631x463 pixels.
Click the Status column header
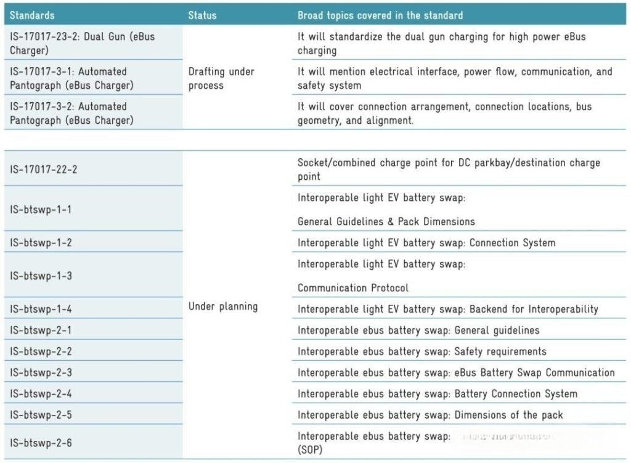click(x=202, y=15)
